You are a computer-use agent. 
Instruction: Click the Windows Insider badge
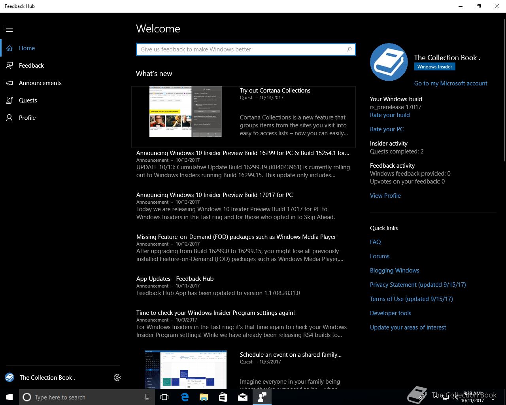pyautogui.click(x=435, y=67)
